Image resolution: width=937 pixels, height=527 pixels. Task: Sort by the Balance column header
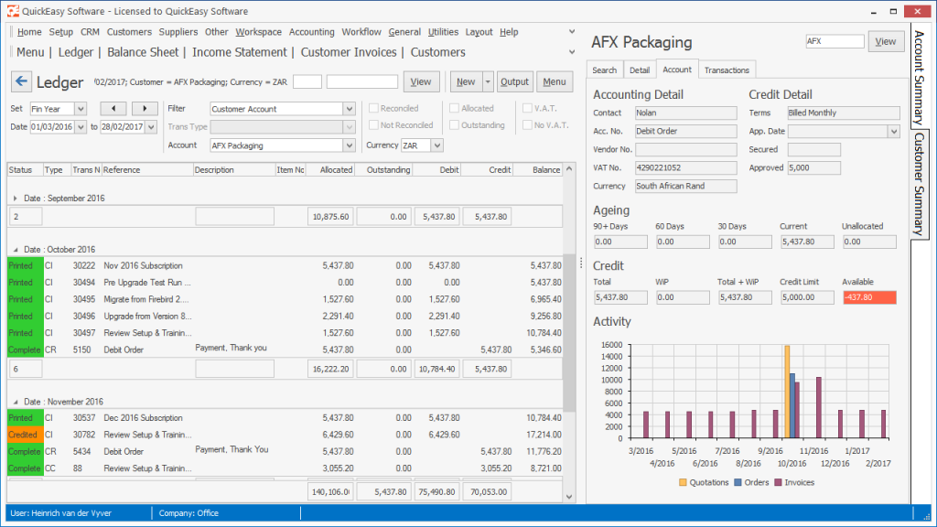[539, 169]
